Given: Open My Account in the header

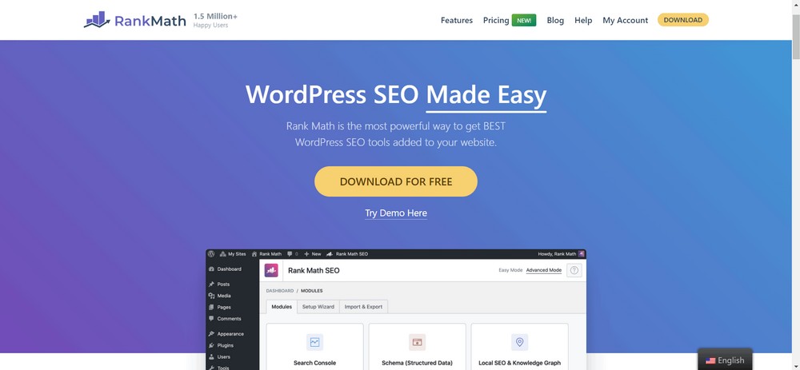Looking at the screenshot, I should pos(625,21).
